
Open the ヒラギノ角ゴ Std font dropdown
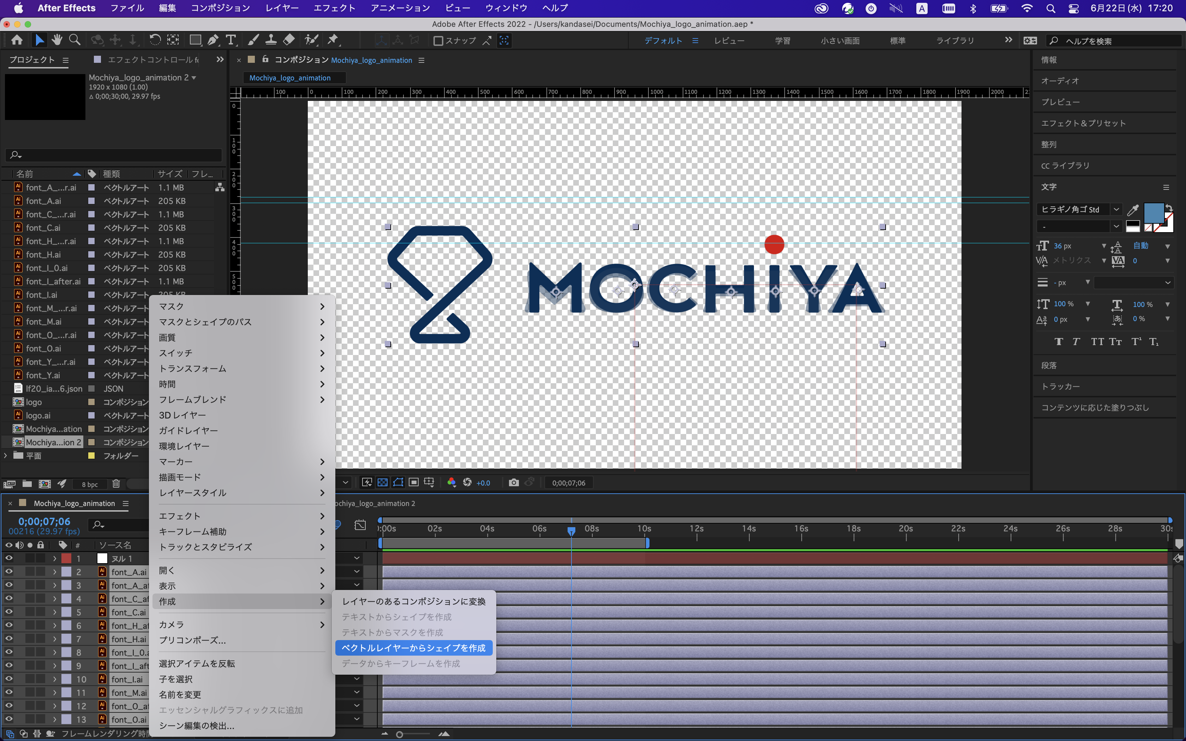point(1116,209)
